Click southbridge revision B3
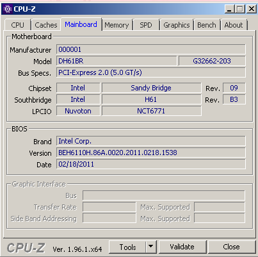Viewport: 258px width, 257px height. pyautogui.click(x=234, y=99)
